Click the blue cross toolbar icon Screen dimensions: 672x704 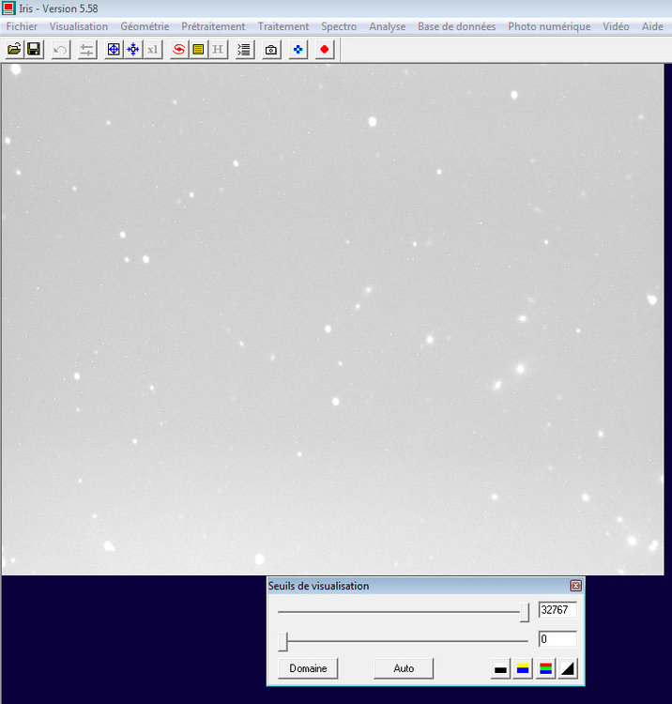click(x=298, y=50)
